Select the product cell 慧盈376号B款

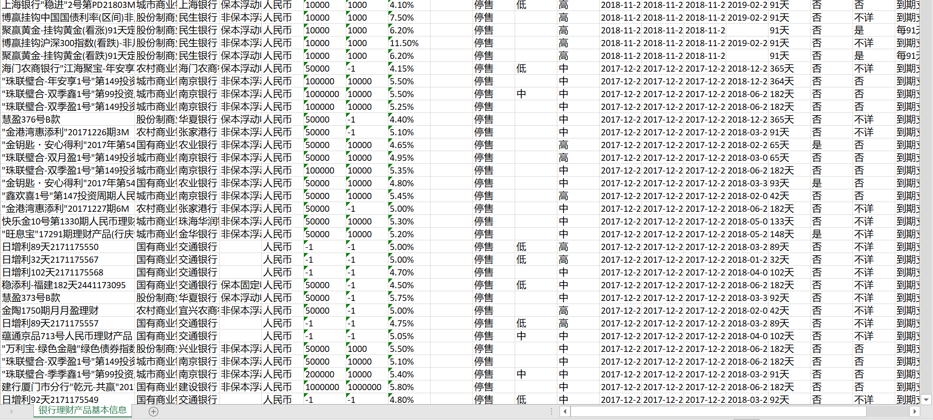[x=68, y=119]
